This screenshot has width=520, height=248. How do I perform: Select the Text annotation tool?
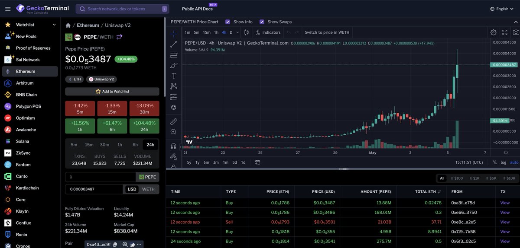[174, 76]
